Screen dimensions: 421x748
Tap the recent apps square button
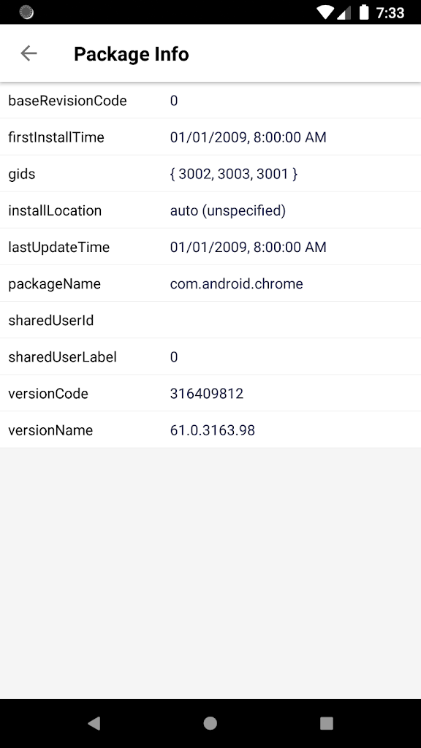327,723
